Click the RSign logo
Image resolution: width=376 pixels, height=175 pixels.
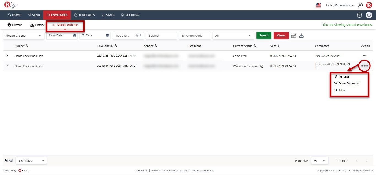11,5
